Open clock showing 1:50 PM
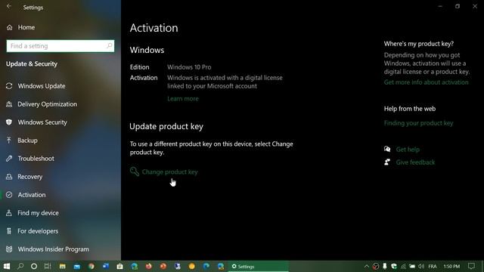This screenshot has width=484, height=272. click(x=451, y=266)
